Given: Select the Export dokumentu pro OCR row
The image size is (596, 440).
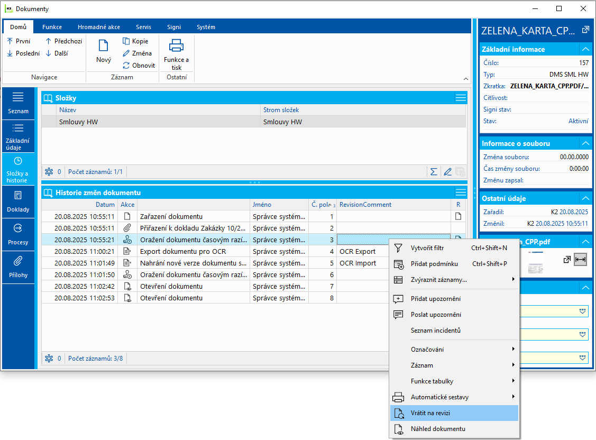Looking at the screenshot, I should [x=182, y=252].
